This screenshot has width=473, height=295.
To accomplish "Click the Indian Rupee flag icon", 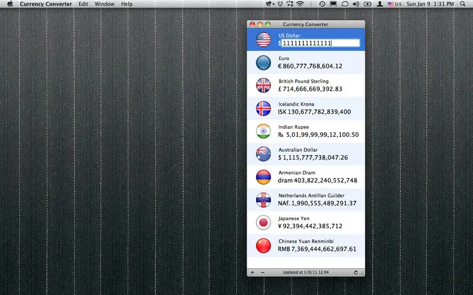I will 263,131.
